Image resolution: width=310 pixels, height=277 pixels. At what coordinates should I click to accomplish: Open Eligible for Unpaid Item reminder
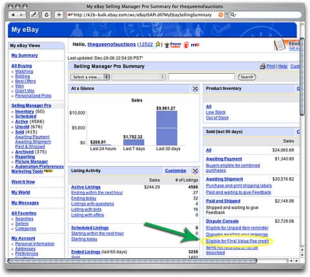coord(237,228)
